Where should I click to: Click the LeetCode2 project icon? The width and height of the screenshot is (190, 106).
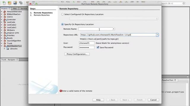coord(5,25)
